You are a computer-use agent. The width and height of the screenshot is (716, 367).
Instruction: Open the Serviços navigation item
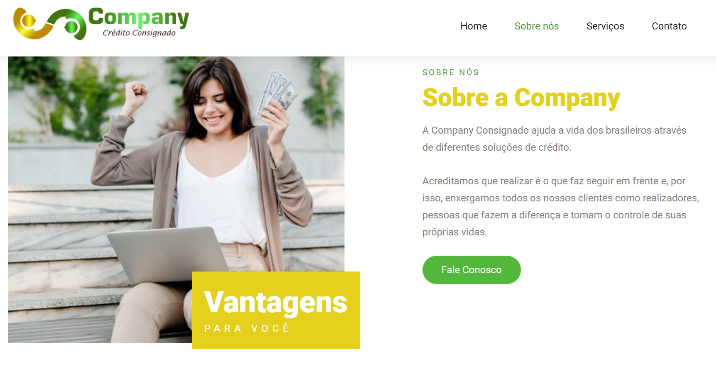pyautogui.click(x=605, y=26)
